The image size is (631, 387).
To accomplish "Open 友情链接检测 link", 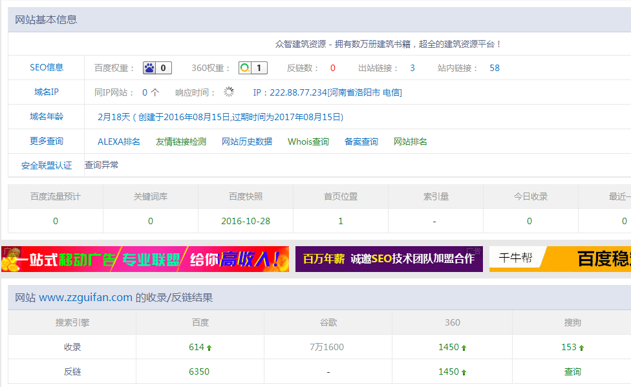I will (181, 141).
